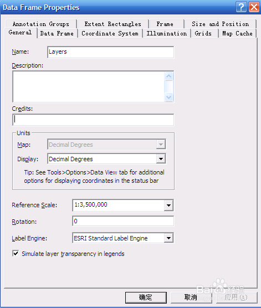
Task: Click the title bar help question-mark icon
Action: point(241,7)
